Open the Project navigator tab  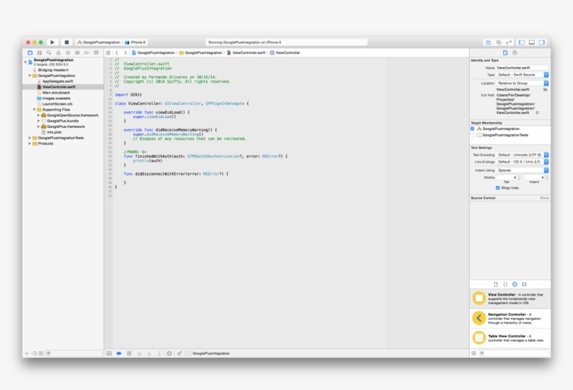pyautogui.click(x=30, y=52)
